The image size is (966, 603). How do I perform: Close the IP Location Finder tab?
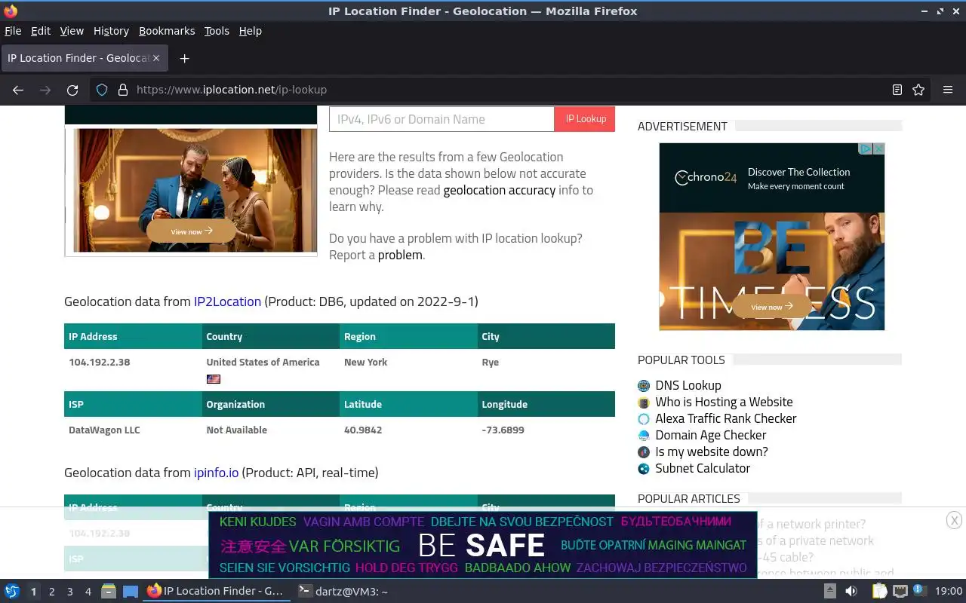(x=156, y=58)
